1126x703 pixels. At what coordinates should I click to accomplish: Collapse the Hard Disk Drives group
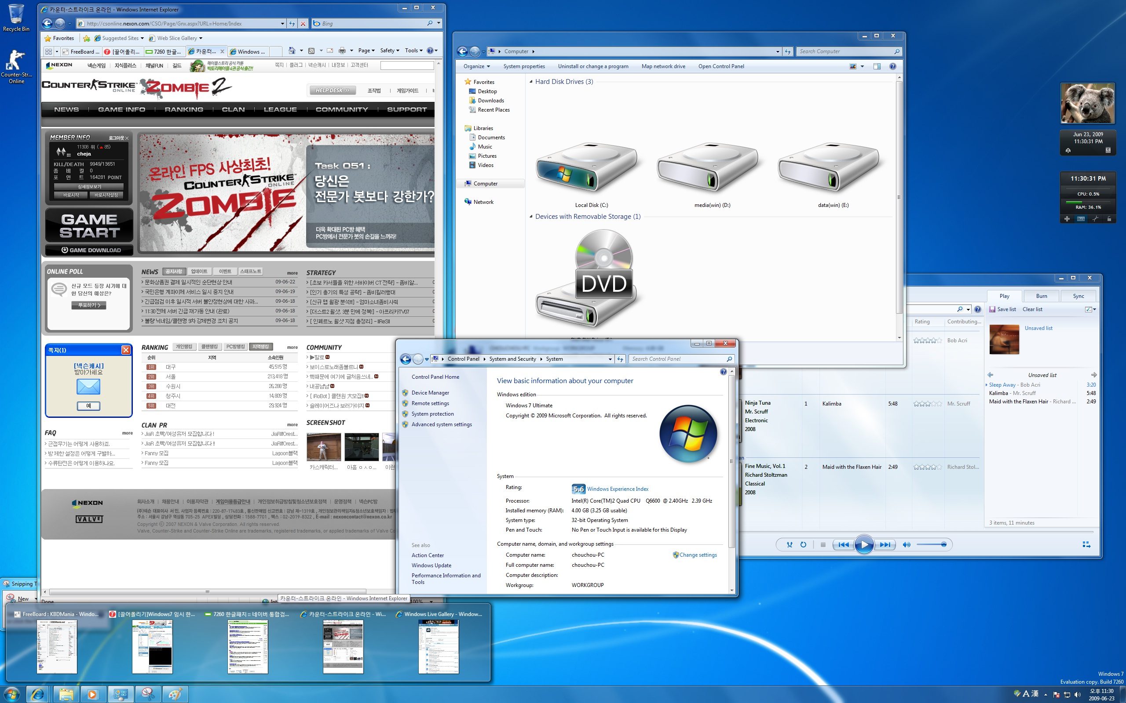pyautogui.click(x=531, y=82)
